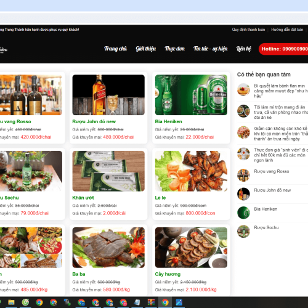
Task: Open Chrome with the pink profile badge
Action: [x=123, y=302]
